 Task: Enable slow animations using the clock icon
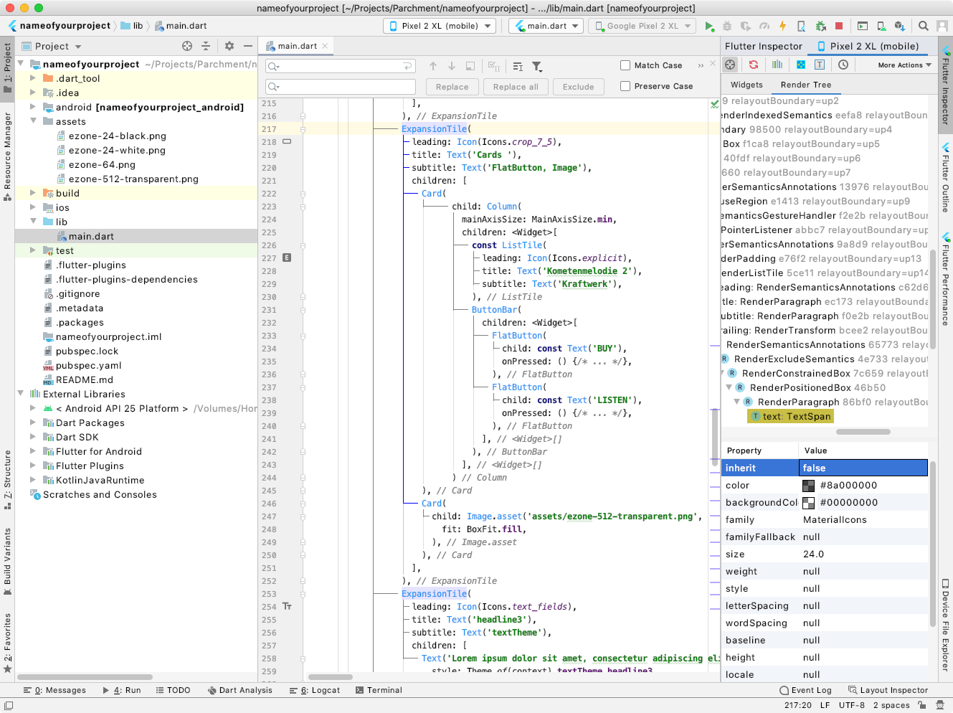[843, 65]
